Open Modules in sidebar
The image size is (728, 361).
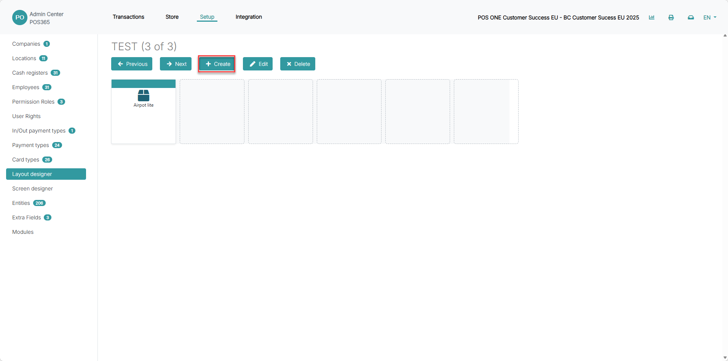pos(23,232)
